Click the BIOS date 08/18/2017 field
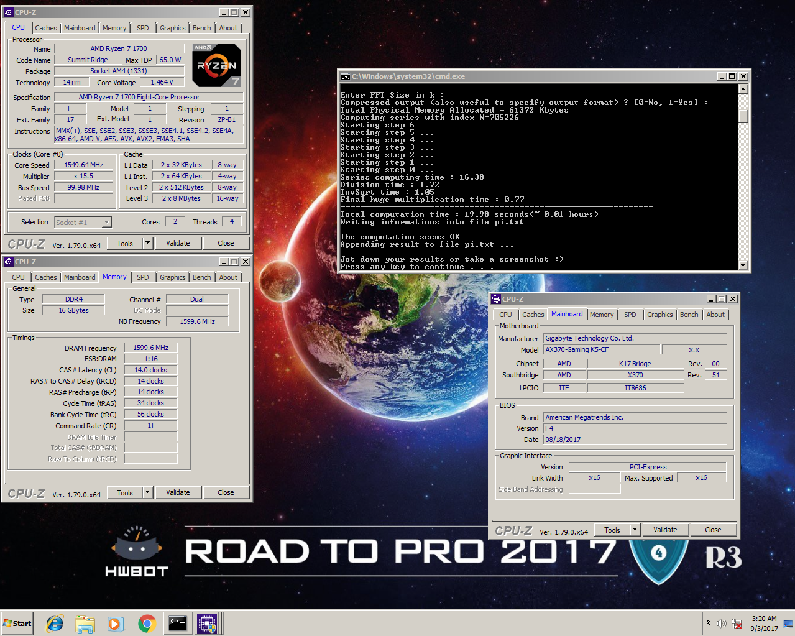 635,440
